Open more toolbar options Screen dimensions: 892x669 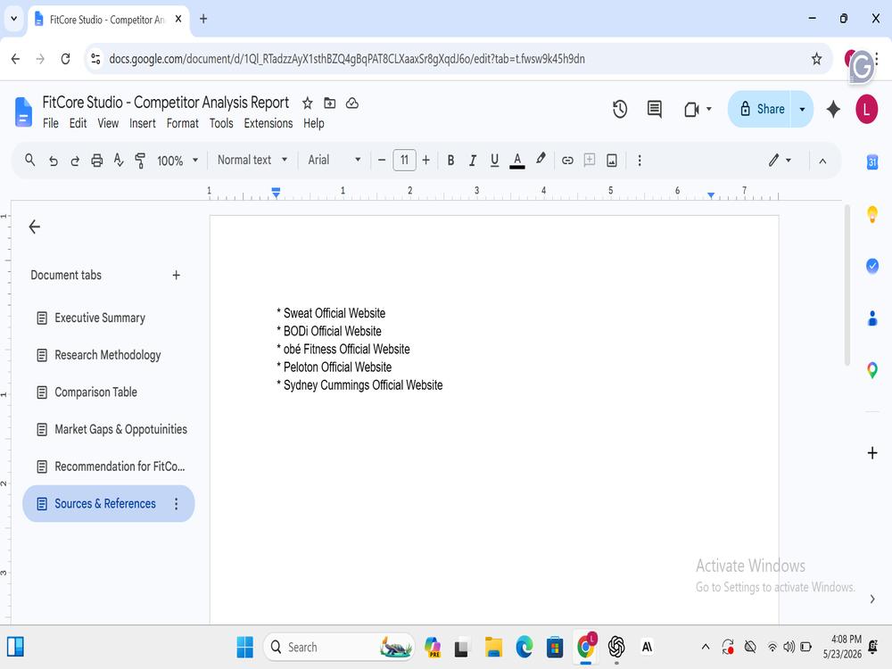click(x=640, y=161)
